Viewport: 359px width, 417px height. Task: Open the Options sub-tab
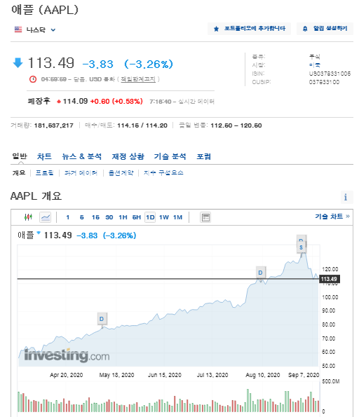point(121,173)
